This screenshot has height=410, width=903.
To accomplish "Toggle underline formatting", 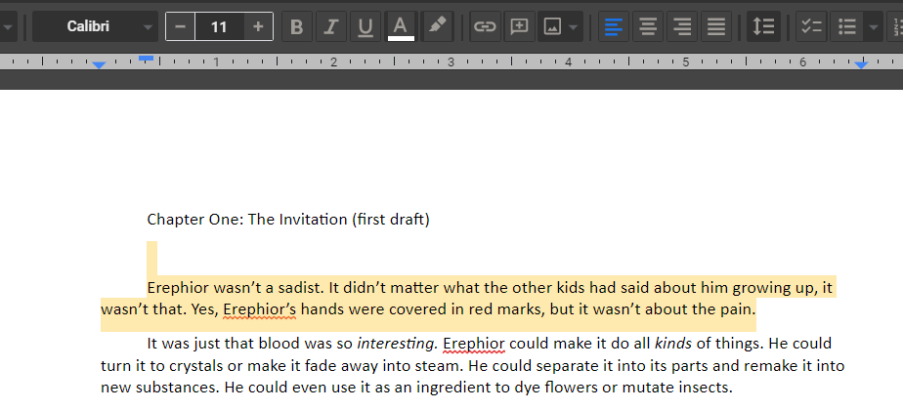I will tap(365, 26).
